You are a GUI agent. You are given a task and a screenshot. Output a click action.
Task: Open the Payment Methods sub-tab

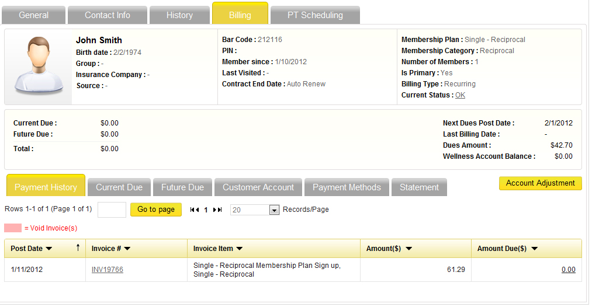pyautogui.click(x=347, y=187)
